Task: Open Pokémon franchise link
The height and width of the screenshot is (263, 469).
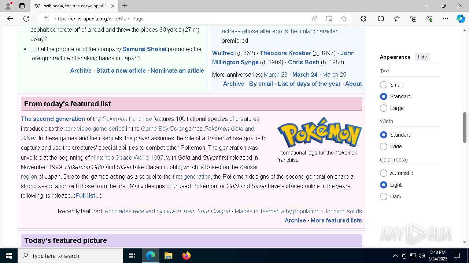Action: coord(127,119)
